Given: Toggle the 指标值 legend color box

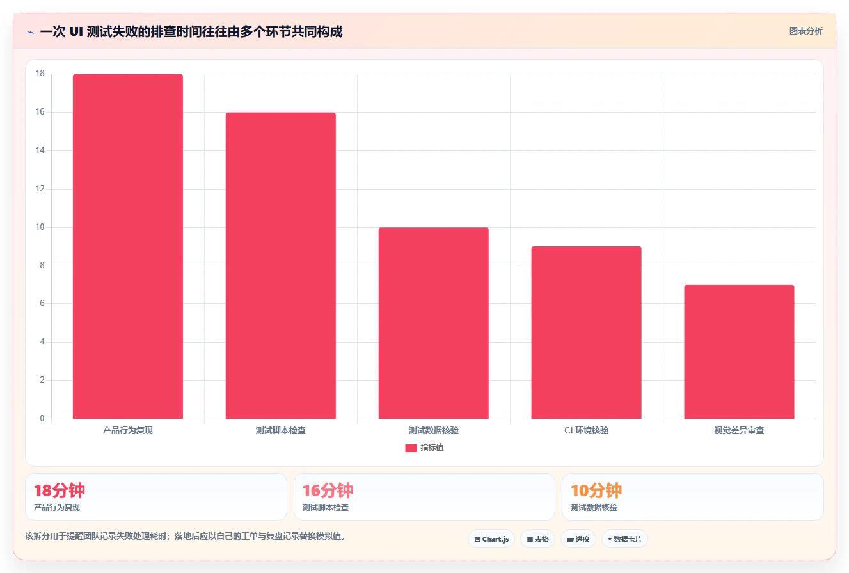Looking at the screenshot, I should click(411, 448).
